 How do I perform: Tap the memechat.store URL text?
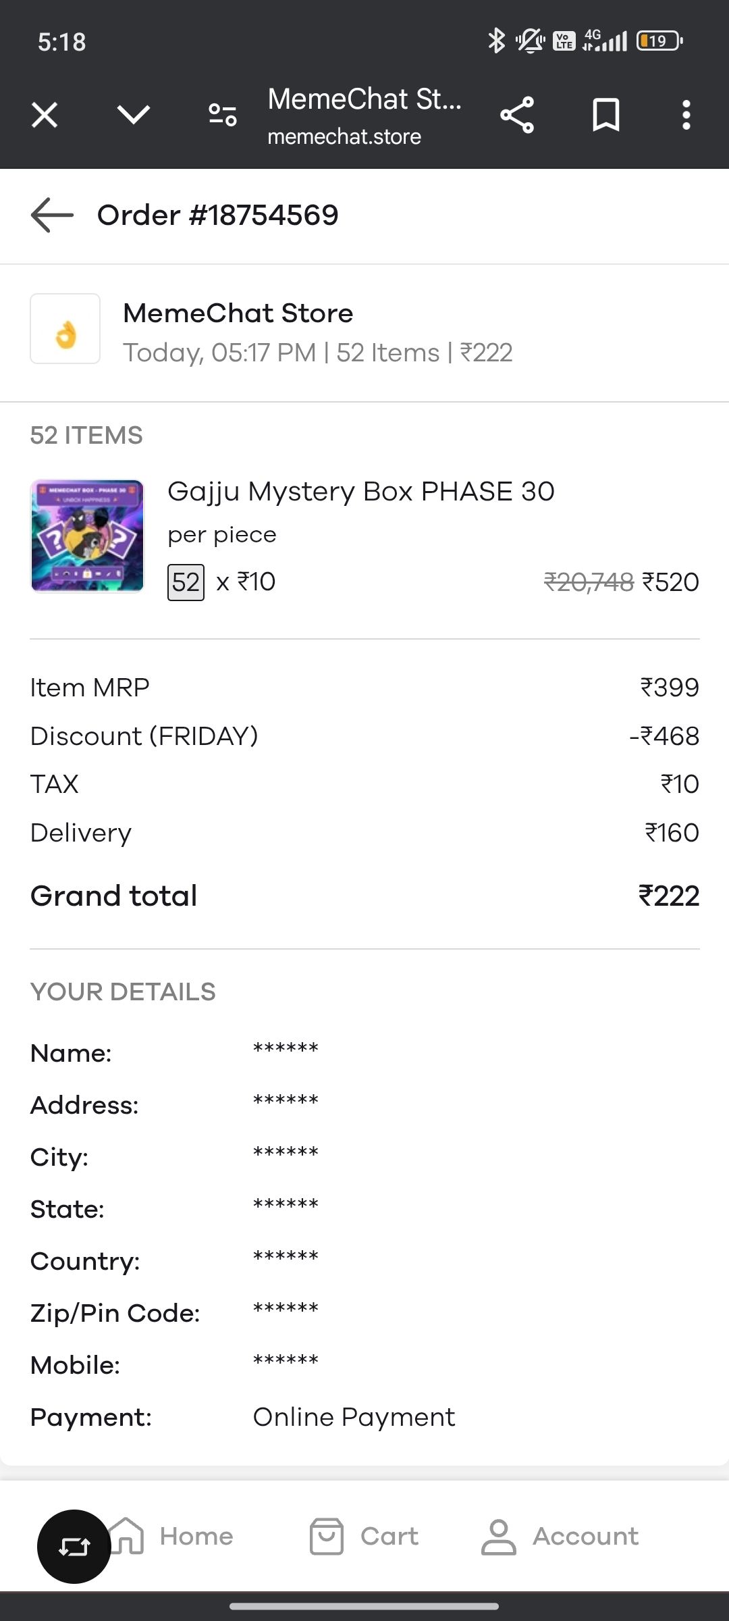(344, 137)
